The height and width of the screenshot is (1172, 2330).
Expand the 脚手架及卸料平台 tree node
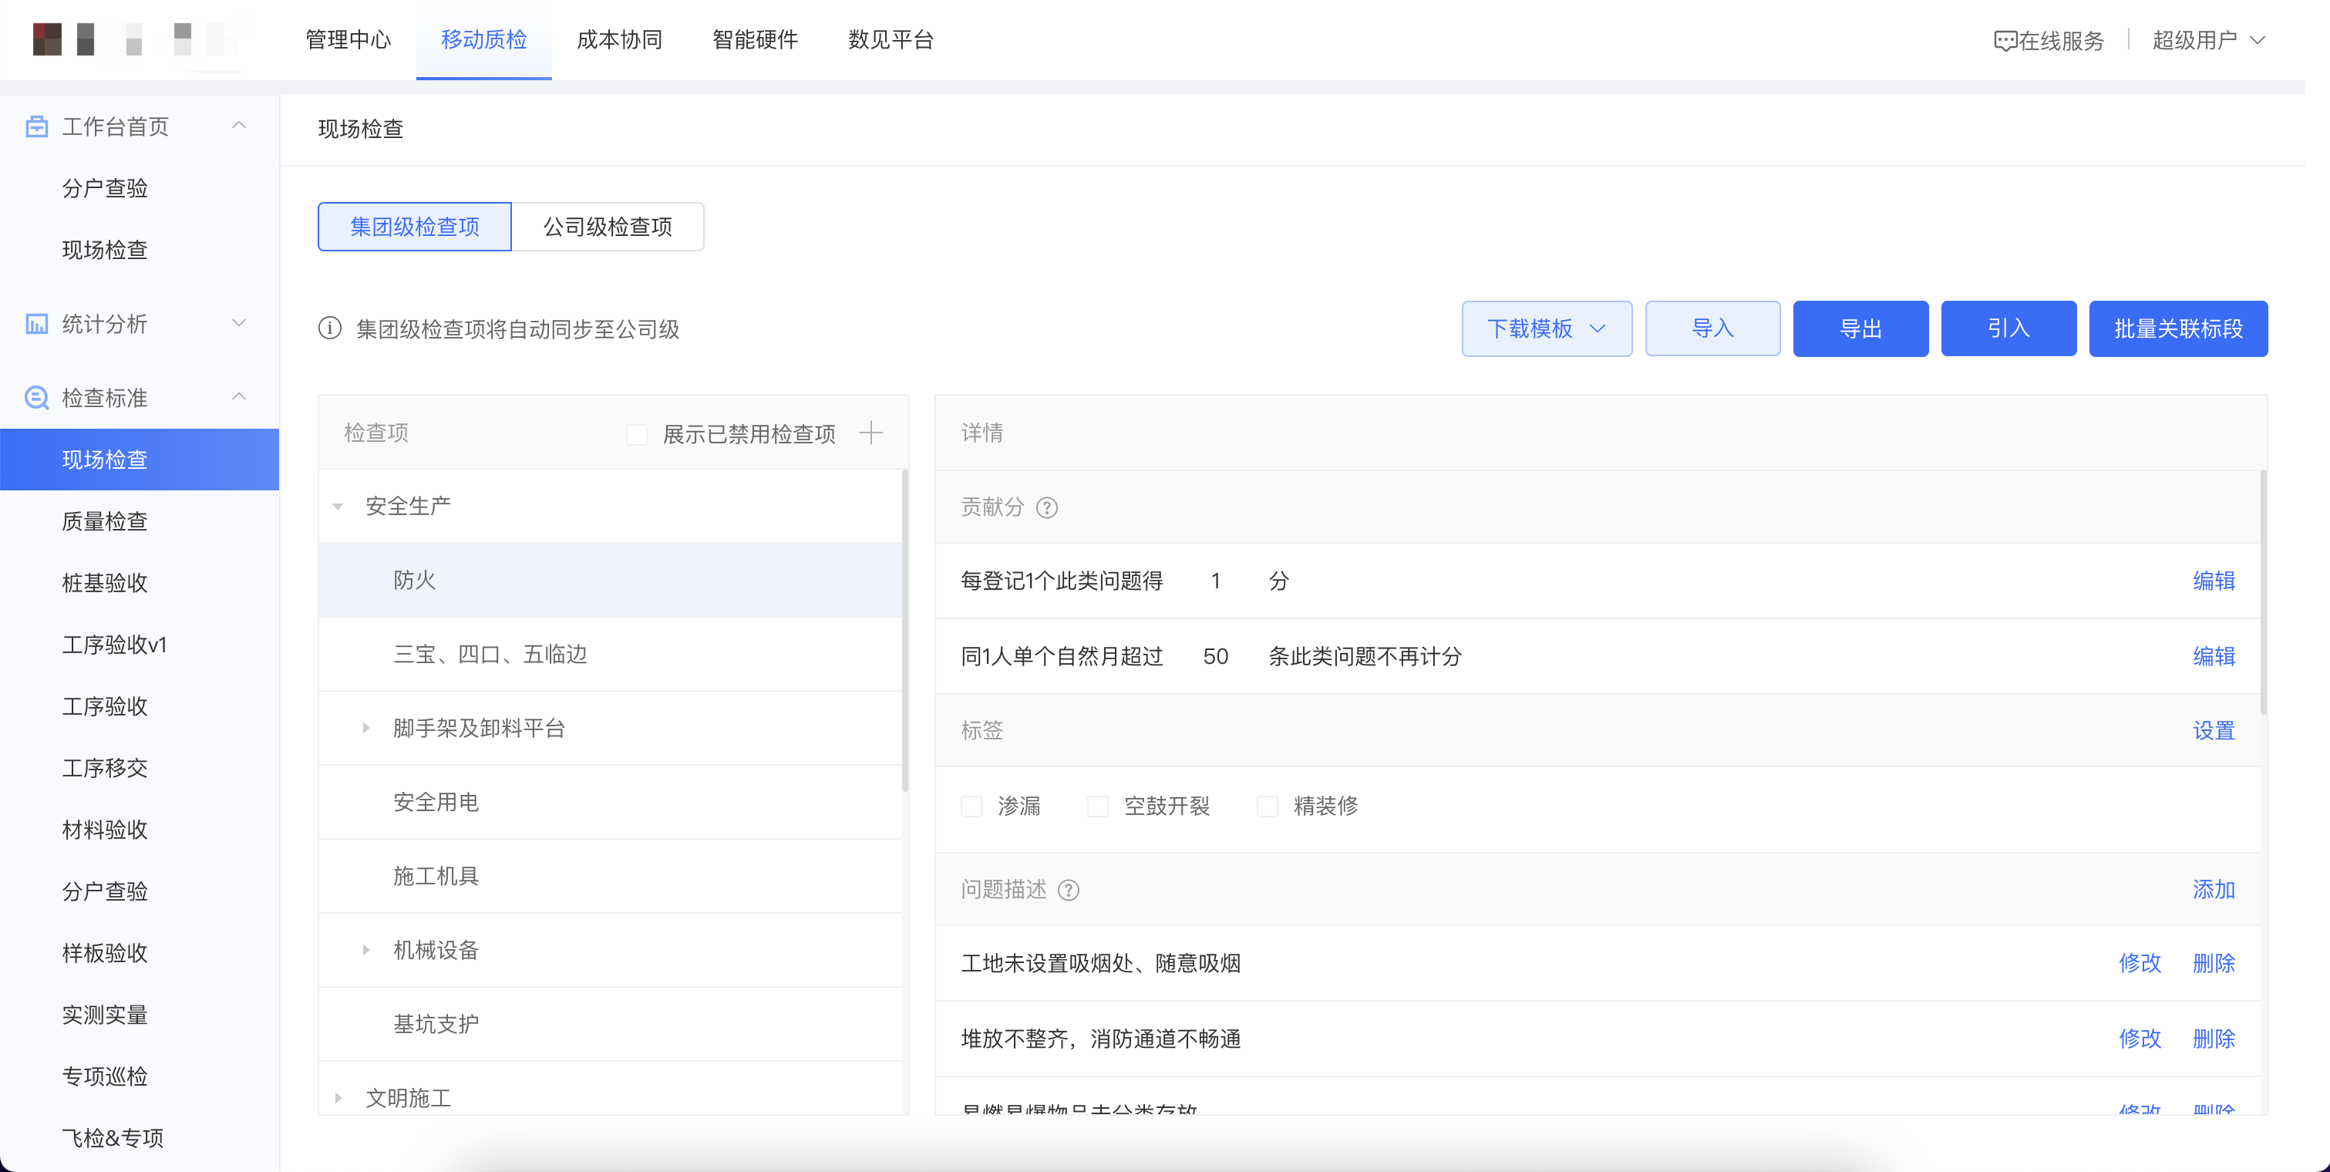[x=365, y=728]
